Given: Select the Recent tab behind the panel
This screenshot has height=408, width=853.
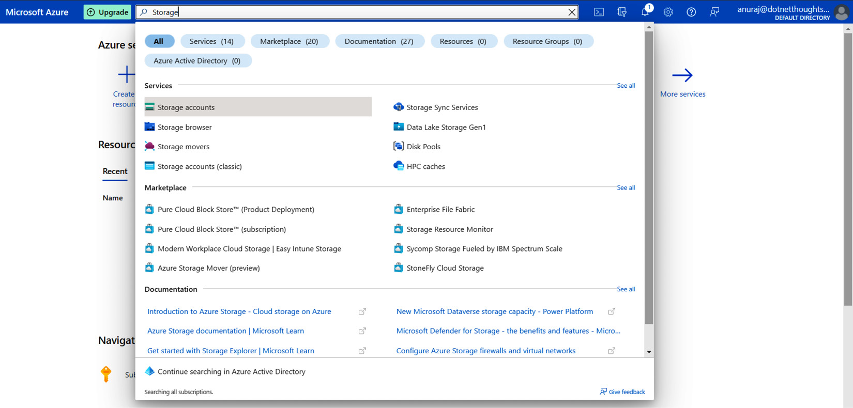Looking at the screenshot, I should (115, 171).
